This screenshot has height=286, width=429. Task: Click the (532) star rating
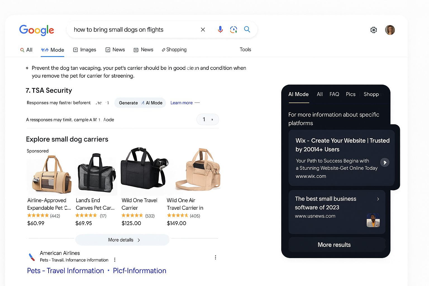tap(138, 216)
